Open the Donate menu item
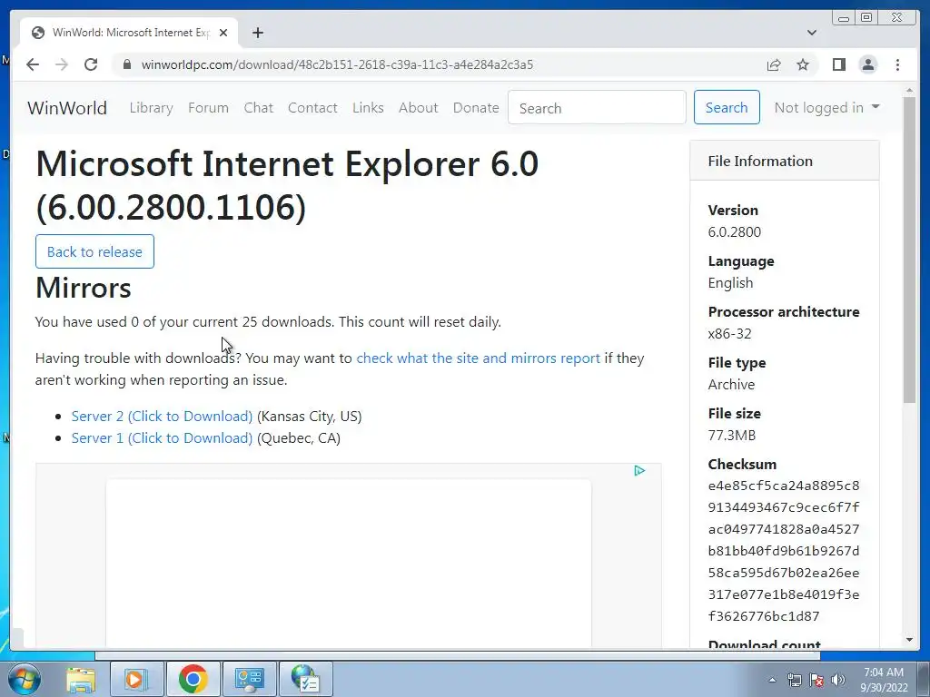Viewport: 930px width, 697px height. 476,108
